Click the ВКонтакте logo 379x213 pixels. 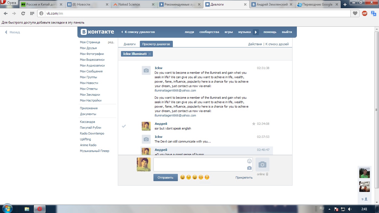(97, 32)
